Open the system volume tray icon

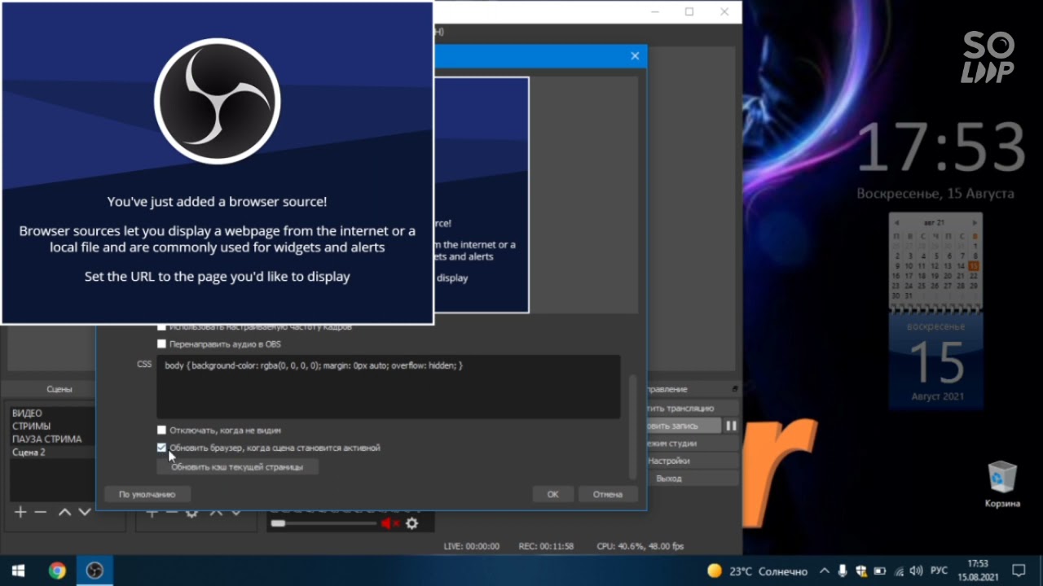coord(916,571)
